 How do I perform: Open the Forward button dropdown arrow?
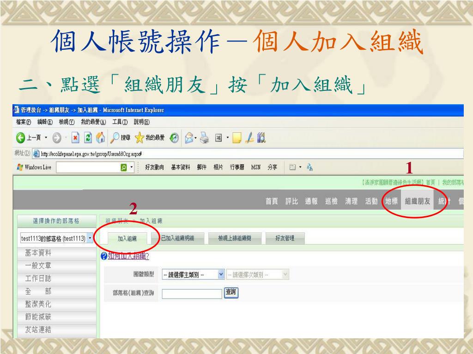66,137
